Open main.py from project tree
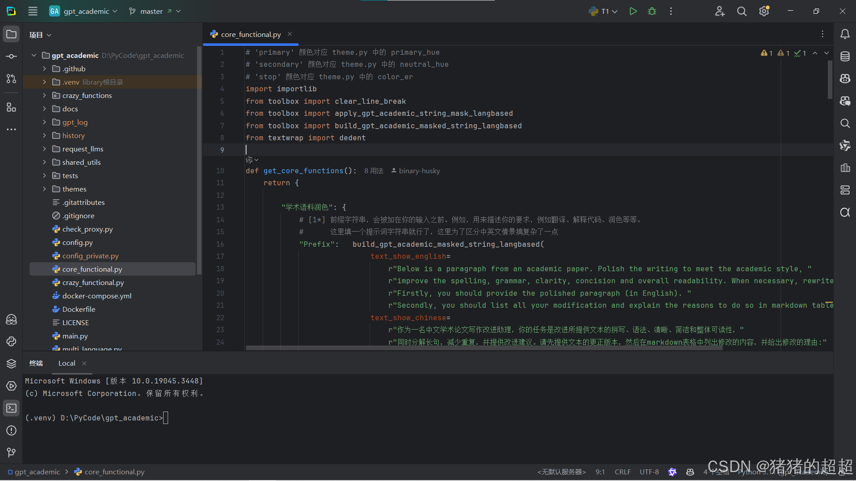Image resolution: width=856 pixels, height=481 pixels. point(75,336)
